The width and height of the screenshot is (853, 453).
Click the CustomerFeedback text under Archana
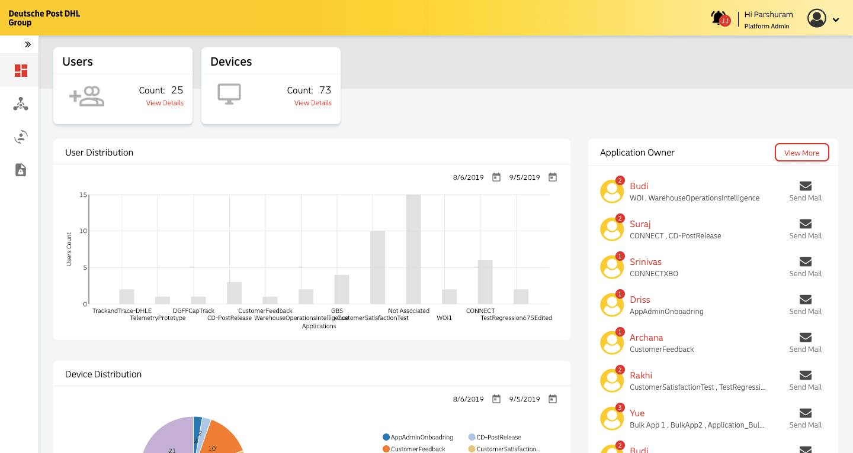coord(662,350)
